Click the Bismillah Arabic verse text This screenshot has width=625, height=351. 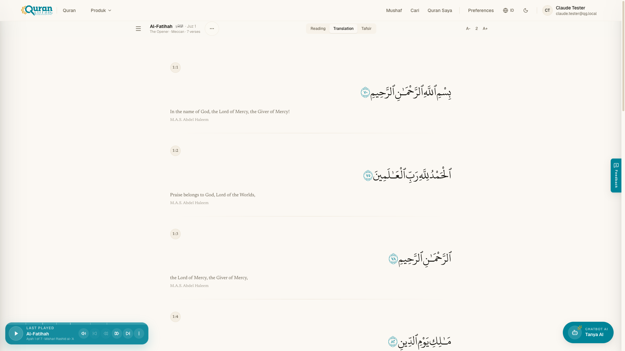(411, 92)
